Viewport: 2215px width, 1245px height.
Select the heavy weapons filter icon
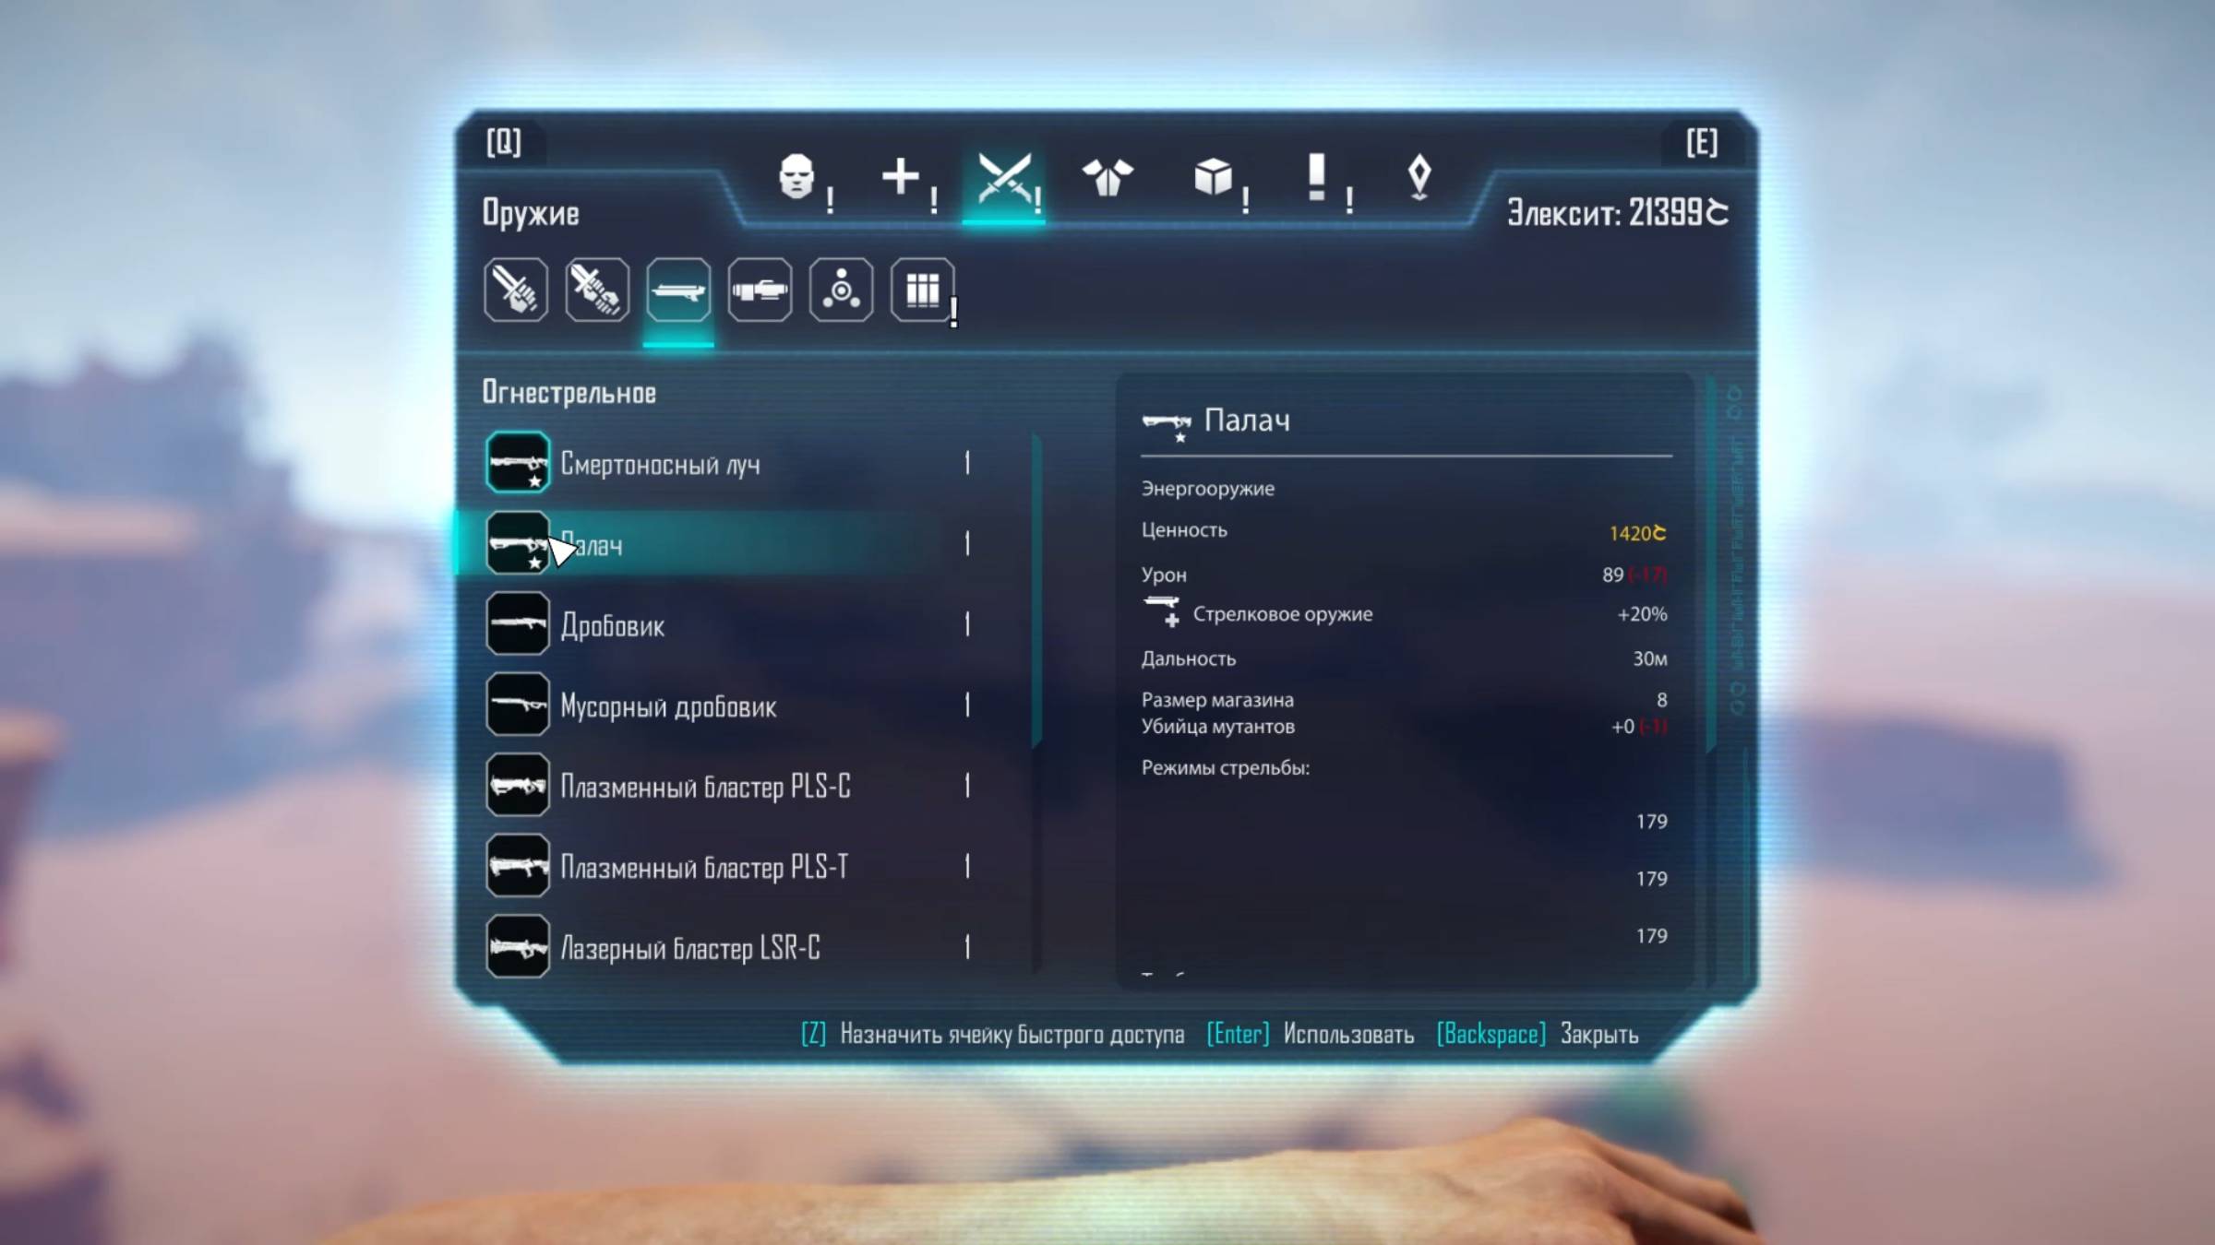760,290
